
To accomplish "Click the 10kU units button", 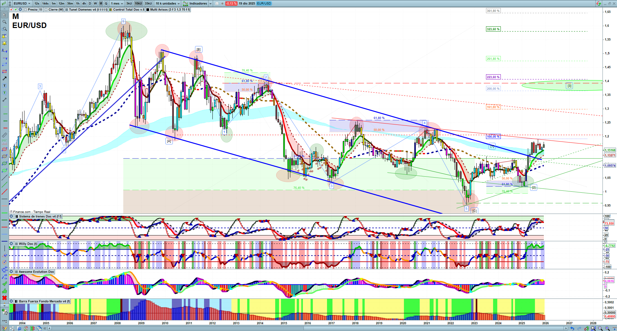I will coord(138,4).
